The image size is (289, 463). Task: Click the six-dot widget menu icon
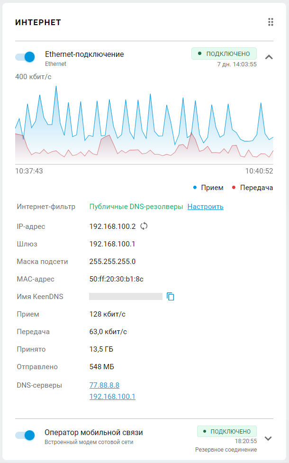pyautogui.click(x=271, y=22)
